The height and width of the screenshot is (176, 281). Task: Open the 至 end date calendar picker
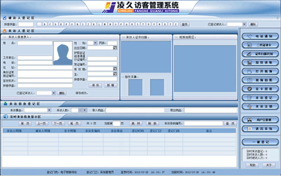click(x=115, y=74)
